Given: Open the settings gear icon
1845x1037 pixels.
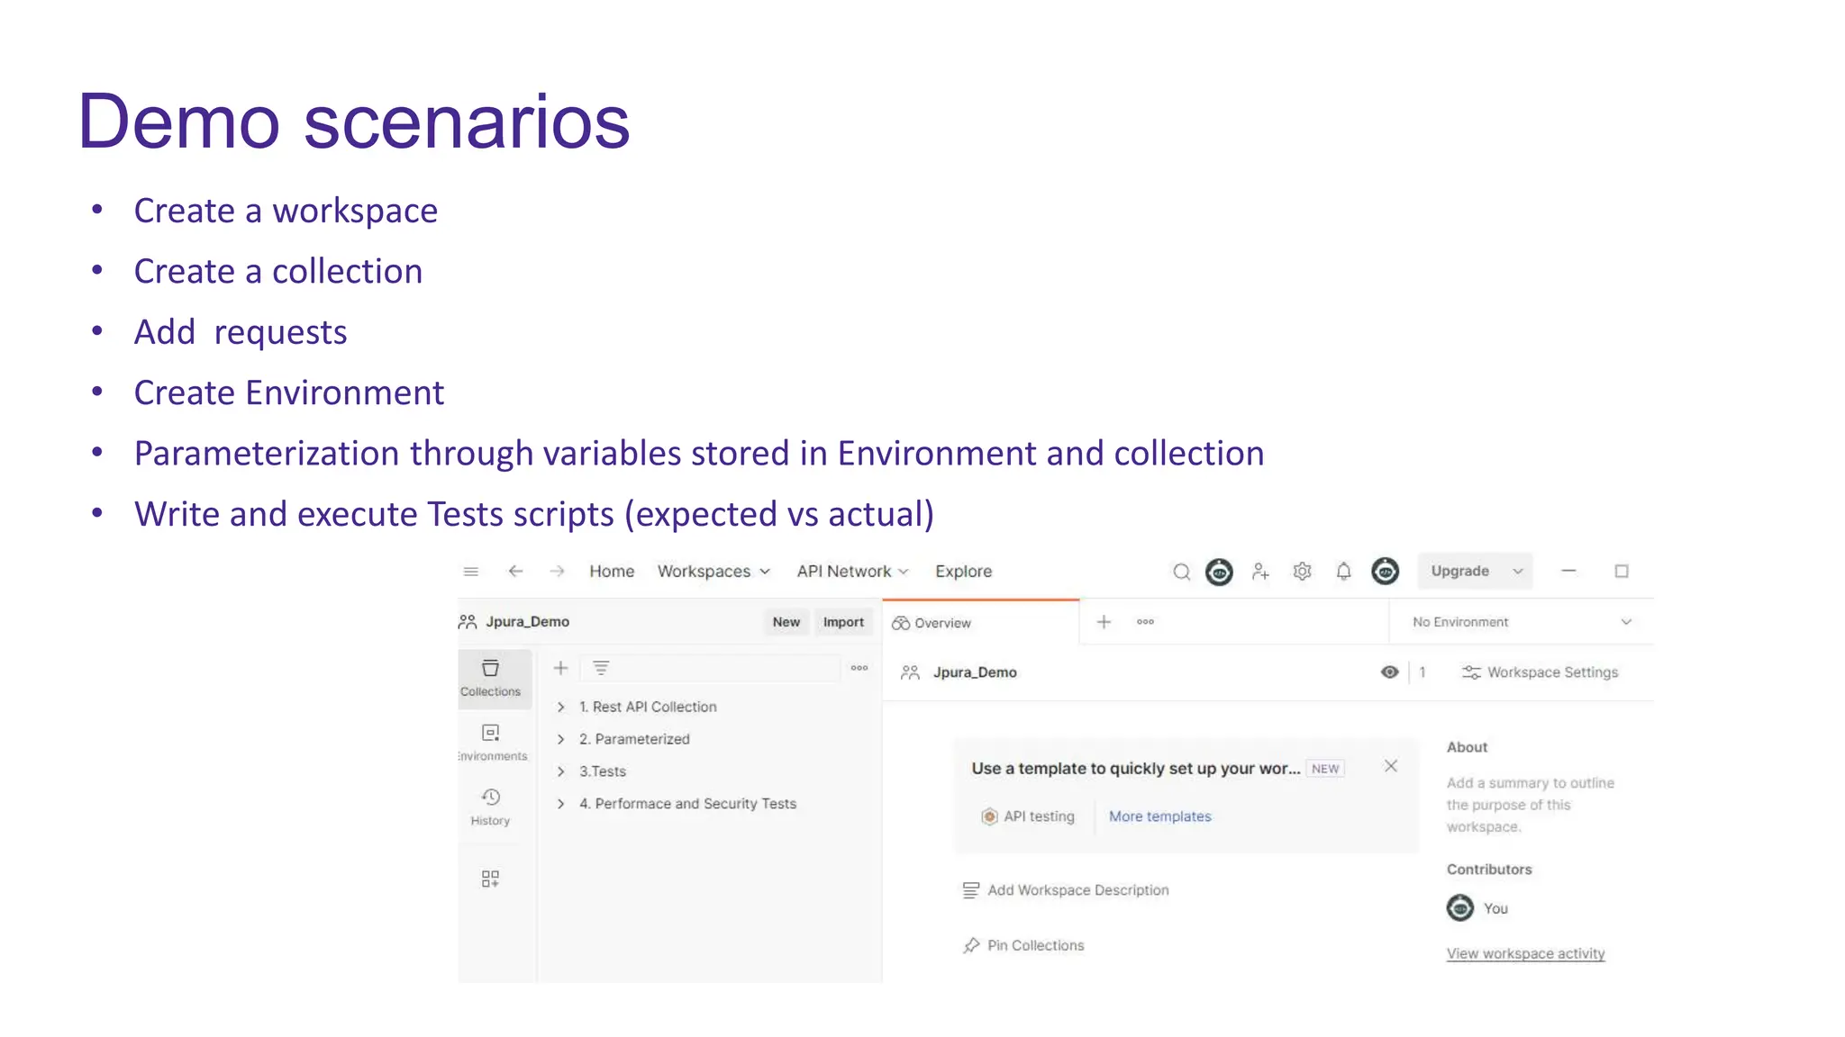Looking at the screenshot, I should (x=1302, y=572).
